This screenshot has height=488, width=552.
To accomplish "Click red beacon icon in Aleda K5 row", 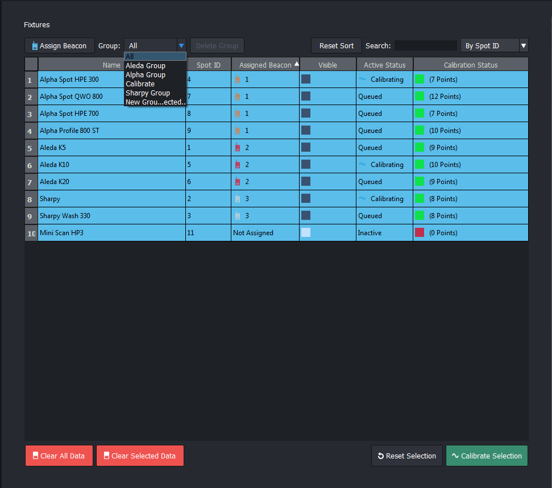I will 237,148.
